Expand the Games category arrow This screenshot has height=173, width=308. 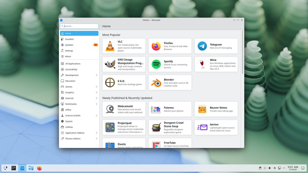(x=97, y=87)
